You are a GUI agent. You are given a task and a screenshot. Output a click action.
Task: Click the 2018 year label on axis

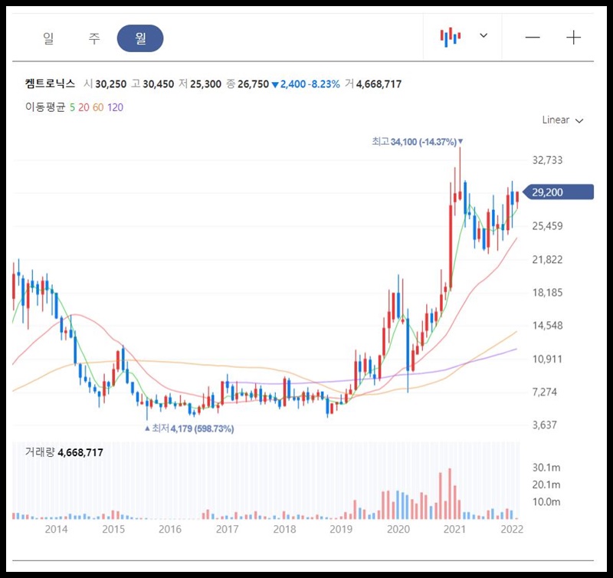tap(284, 529)
